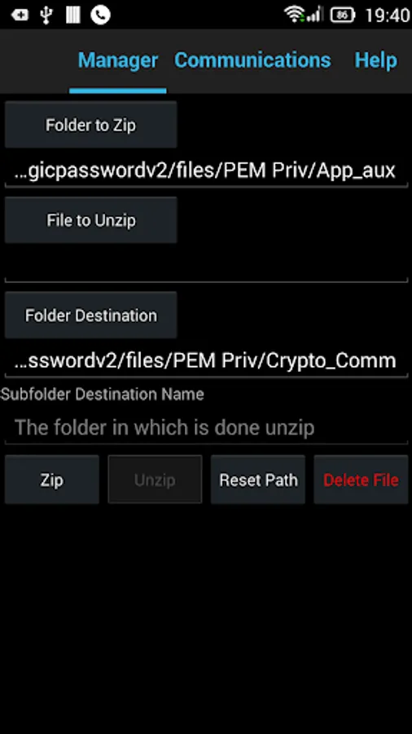412x734 pixels.
Task: Click the Crypto_Comm destination path field
Action: [207, 360]
